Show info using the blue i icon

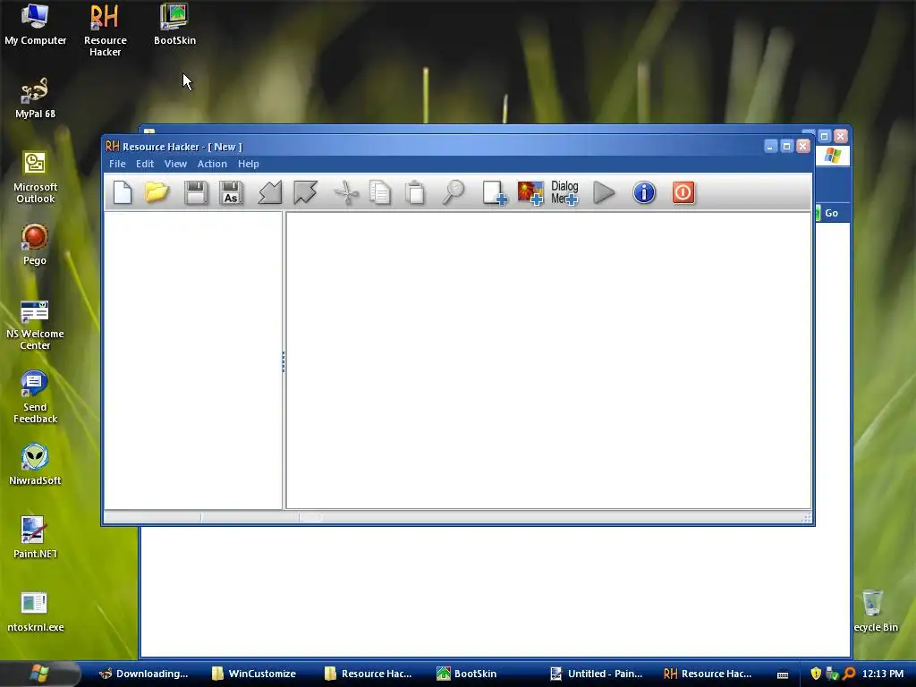click(x=644, y=192)
